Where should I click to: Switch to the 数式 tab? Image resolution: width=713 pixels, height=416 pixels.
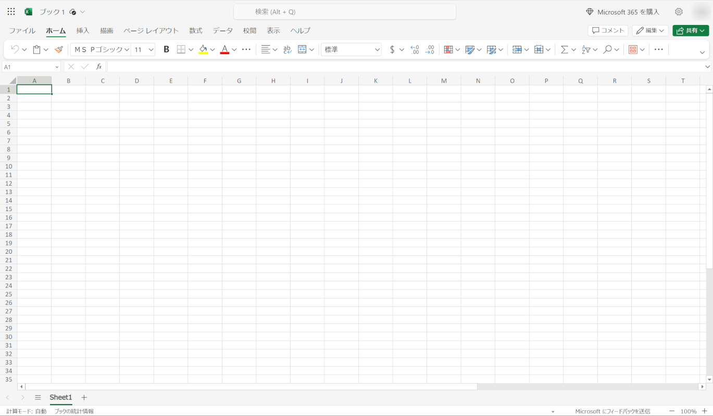coord(195,31)
